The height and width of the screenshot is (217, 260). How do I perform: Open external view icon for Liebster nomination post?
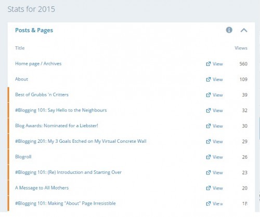208,126
